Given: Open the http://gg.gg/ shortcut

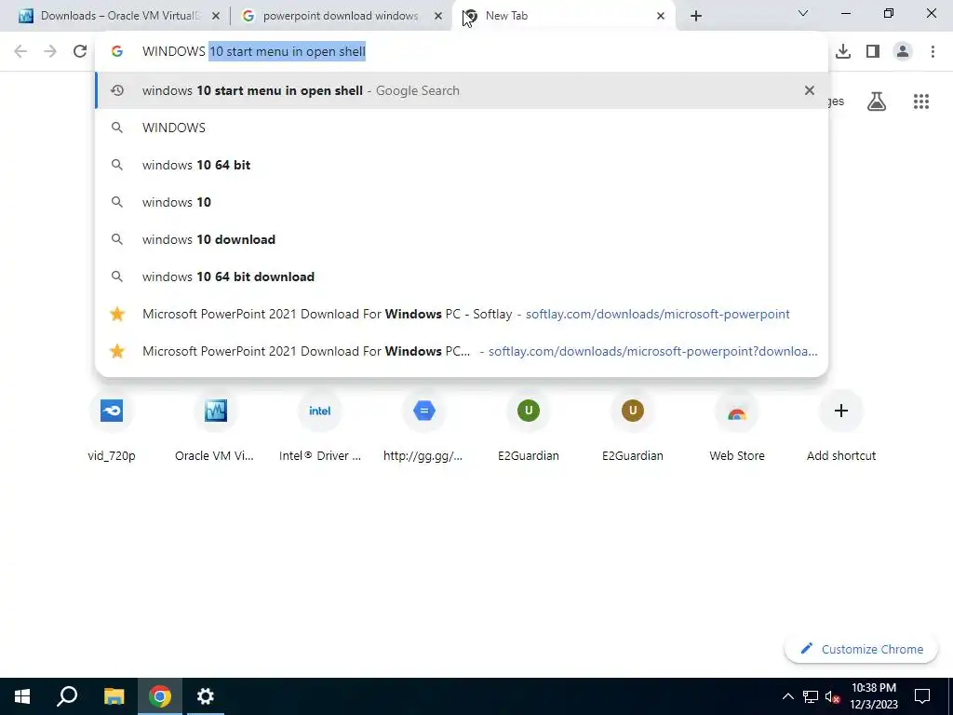Looking at the screenshot, I should point(423,426).
